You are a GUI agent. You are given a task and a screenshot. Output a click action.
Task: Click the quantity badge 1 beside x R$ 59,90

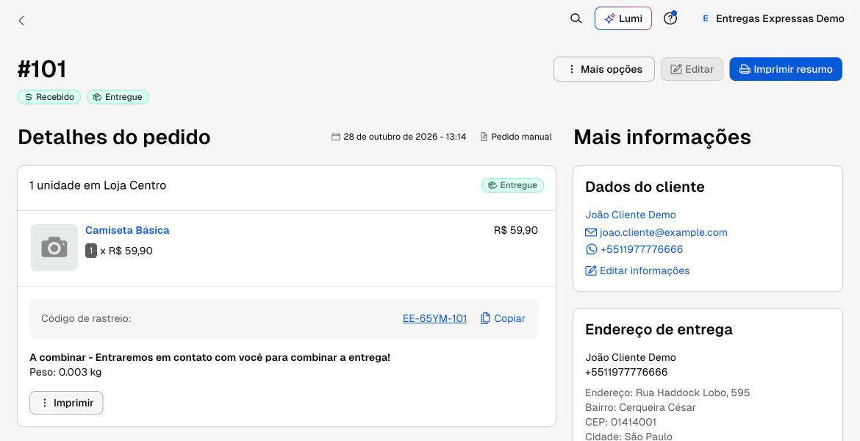click(91, 251)
